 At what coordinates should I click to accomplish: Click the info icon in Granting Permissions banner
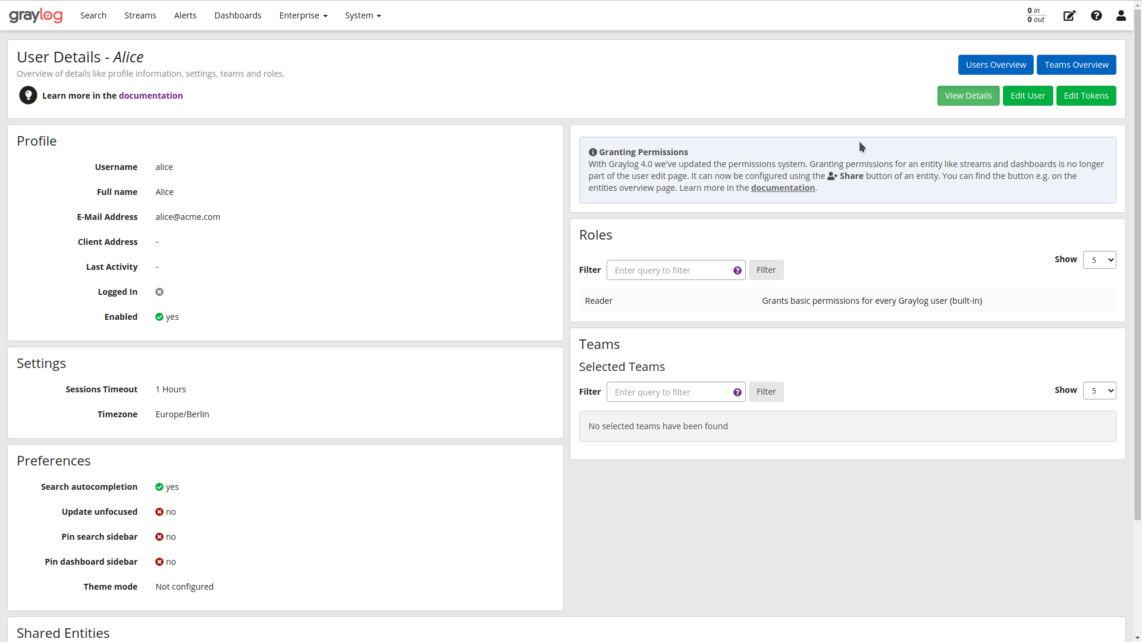click(592, 152)
